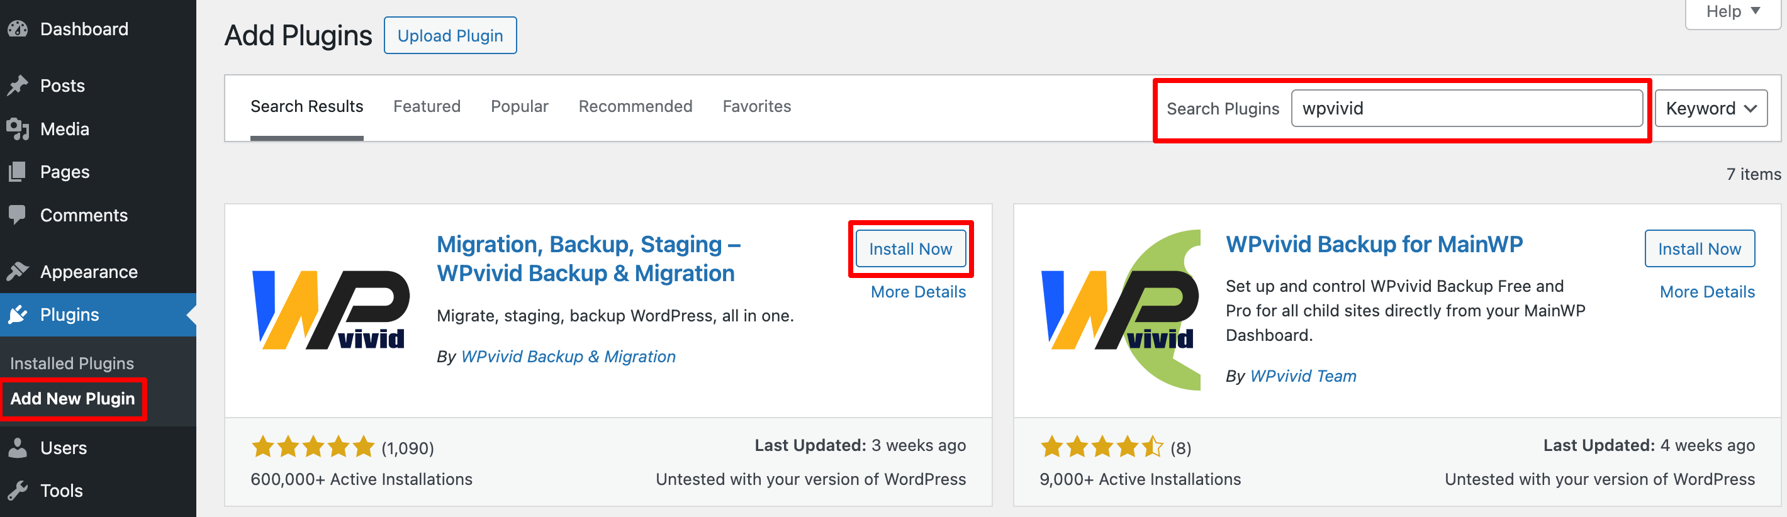Click the Media library icon
1787x517 pixels.
point(18,129)
